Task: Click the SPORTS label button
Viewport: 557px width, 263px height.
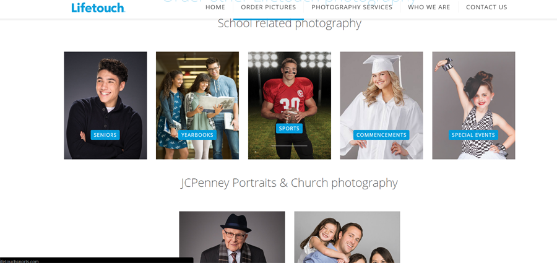Action: [x=289, y=129]
